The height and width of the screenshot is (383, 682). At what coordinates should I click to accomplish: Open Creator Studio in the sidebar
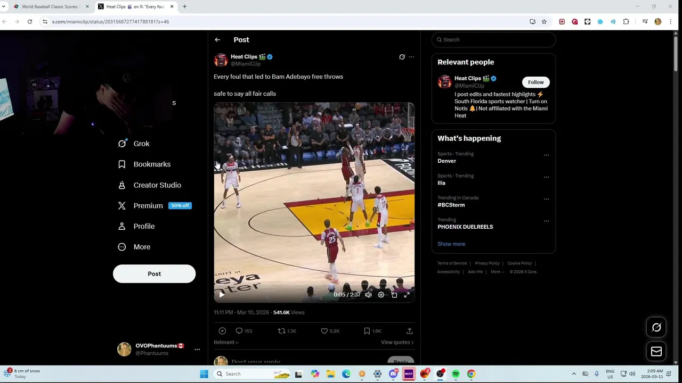coord(149,185)
